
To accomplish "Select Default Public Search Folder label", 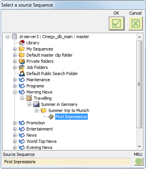I will pyautogui.click(x=52, y=74).
